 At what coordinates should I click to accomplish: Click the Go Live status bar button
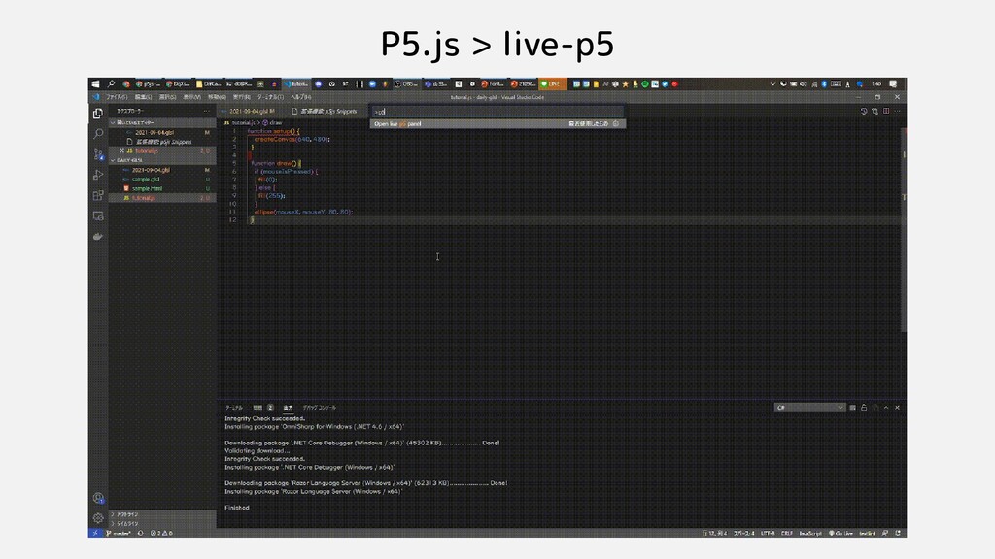[x=841, y=533]
